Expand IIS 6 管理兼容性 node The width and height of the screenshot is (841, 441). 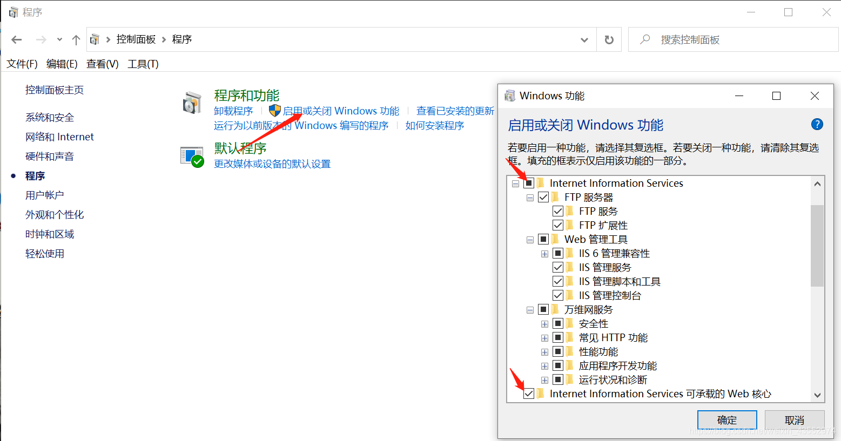544,254
